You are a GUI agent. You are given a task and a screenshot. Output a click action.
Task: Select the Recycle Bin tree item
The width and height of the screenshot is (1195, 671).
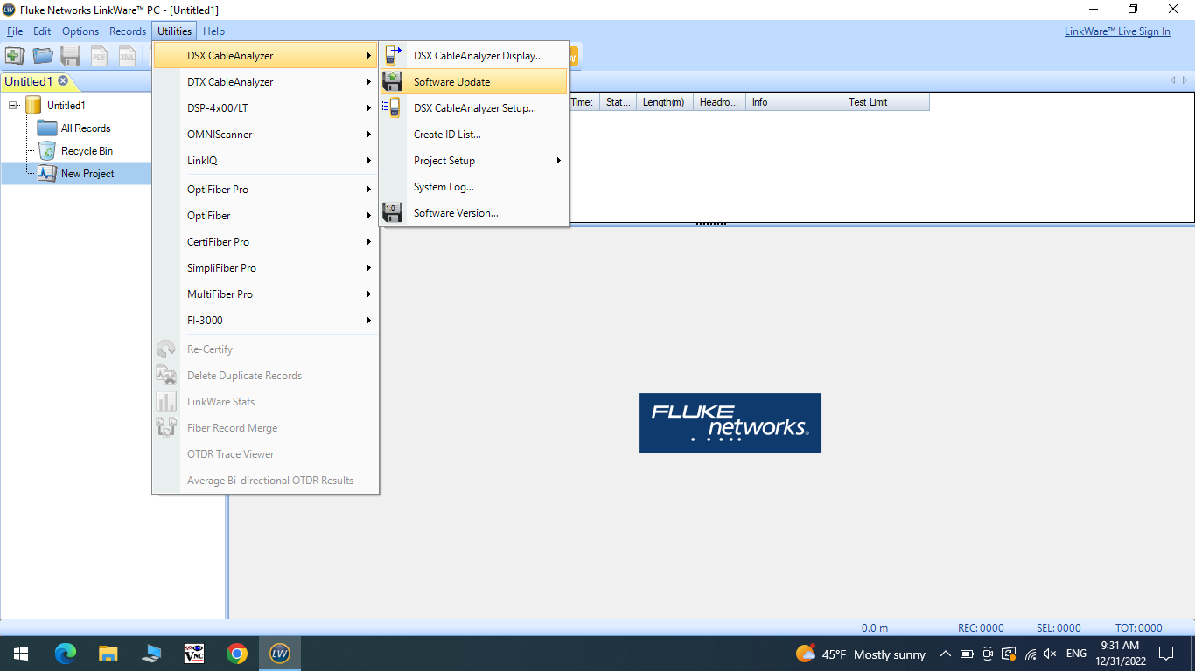point(86,151)
